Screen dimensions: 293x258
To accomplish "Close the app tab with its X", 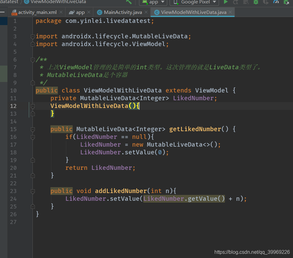I will pos(89,12).
